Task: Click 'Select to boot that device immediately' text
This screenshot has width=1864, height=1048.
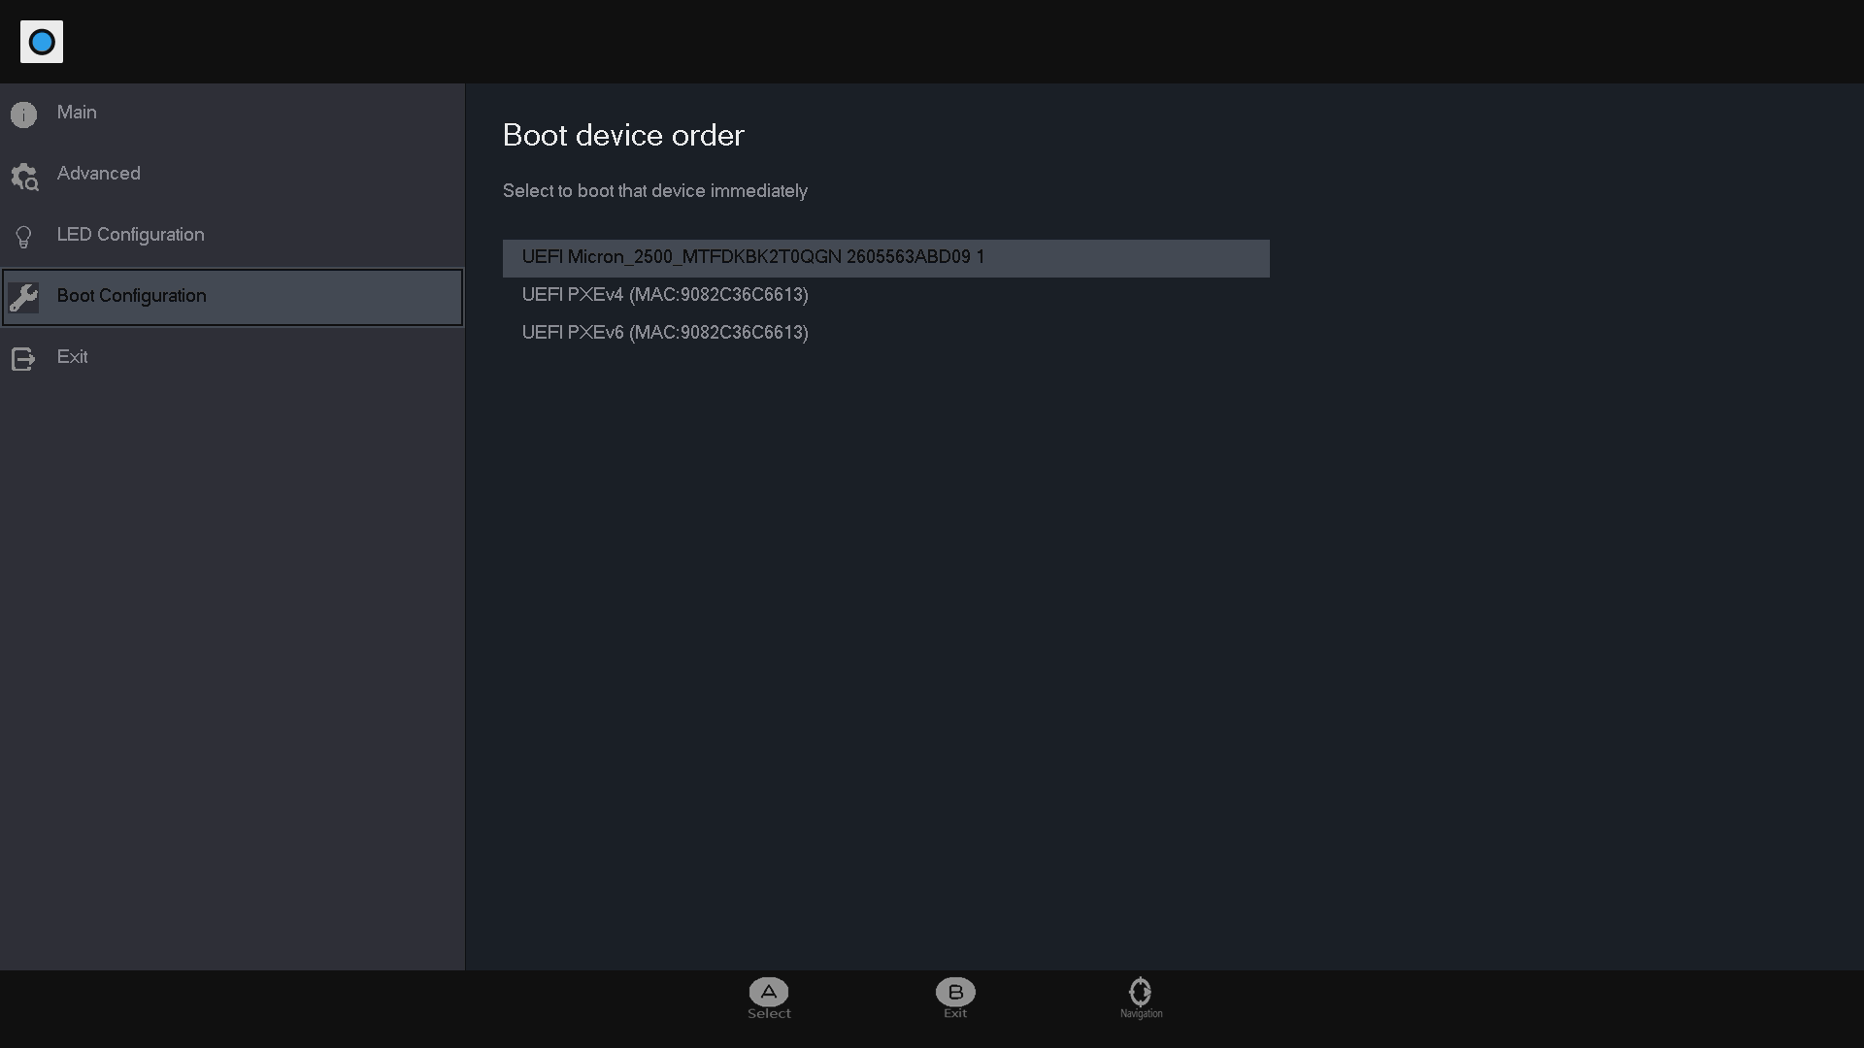Action: point(655,191)
